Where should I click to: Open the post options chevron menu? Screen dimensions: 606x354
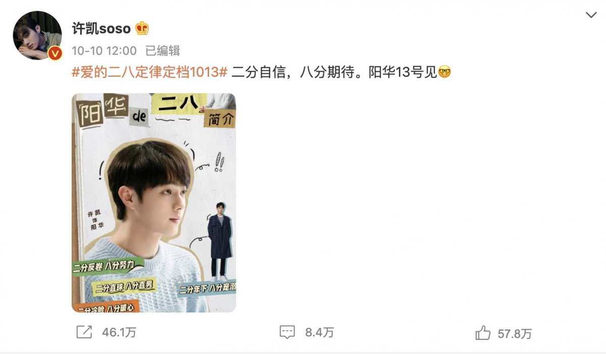tap(591, 15)
